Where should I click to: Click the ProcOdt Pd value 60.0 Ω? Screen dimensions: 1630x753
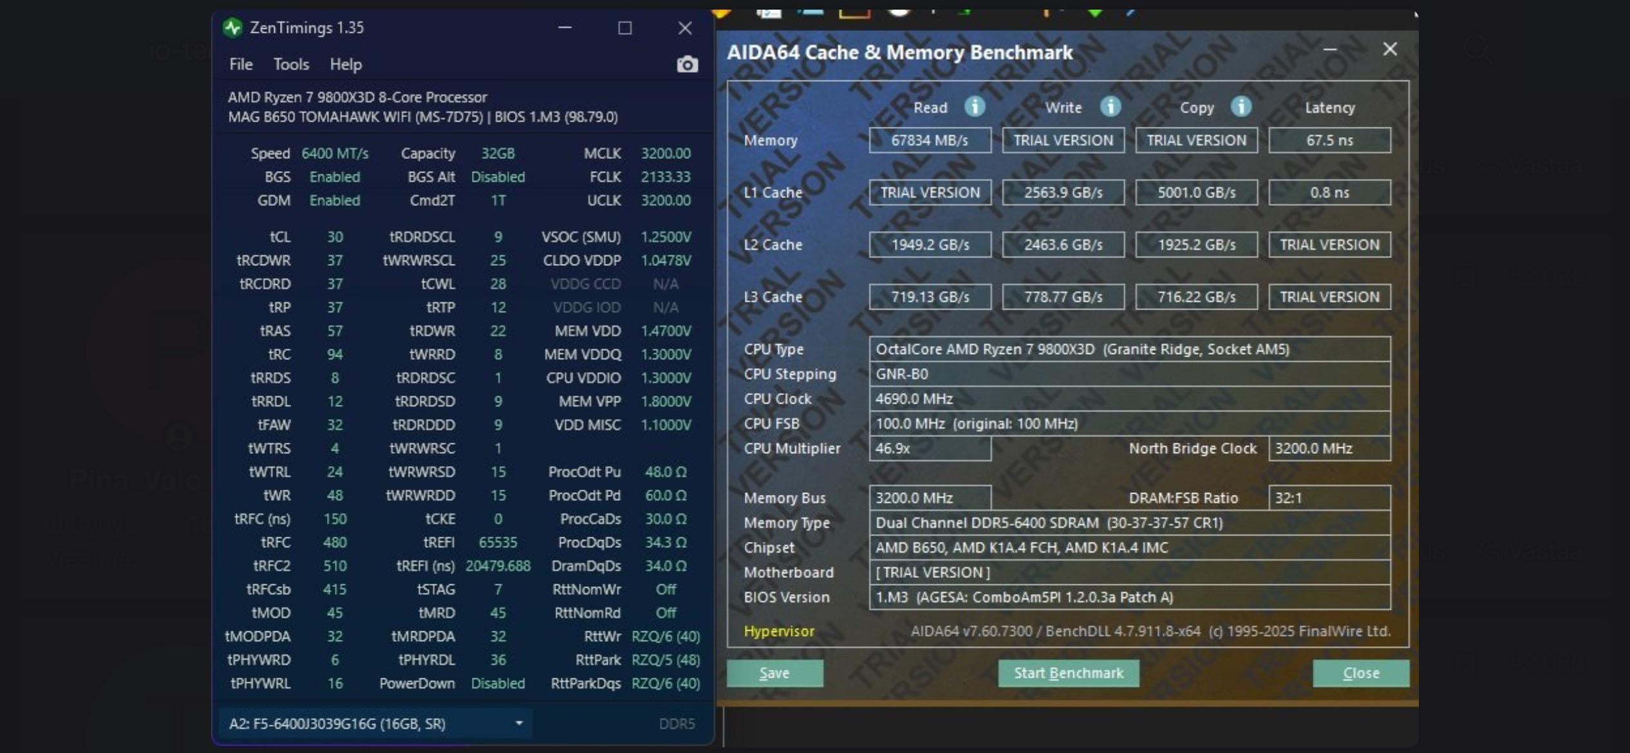[666, 496]
